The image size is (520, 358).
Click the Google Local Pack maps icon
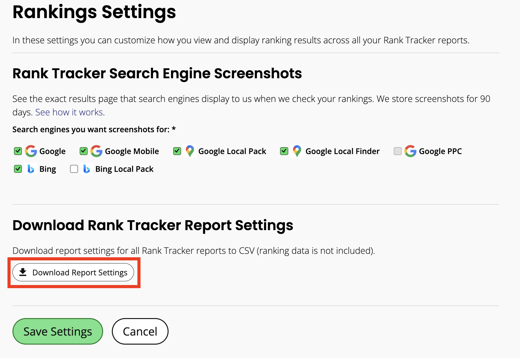[x=190, y=151]
